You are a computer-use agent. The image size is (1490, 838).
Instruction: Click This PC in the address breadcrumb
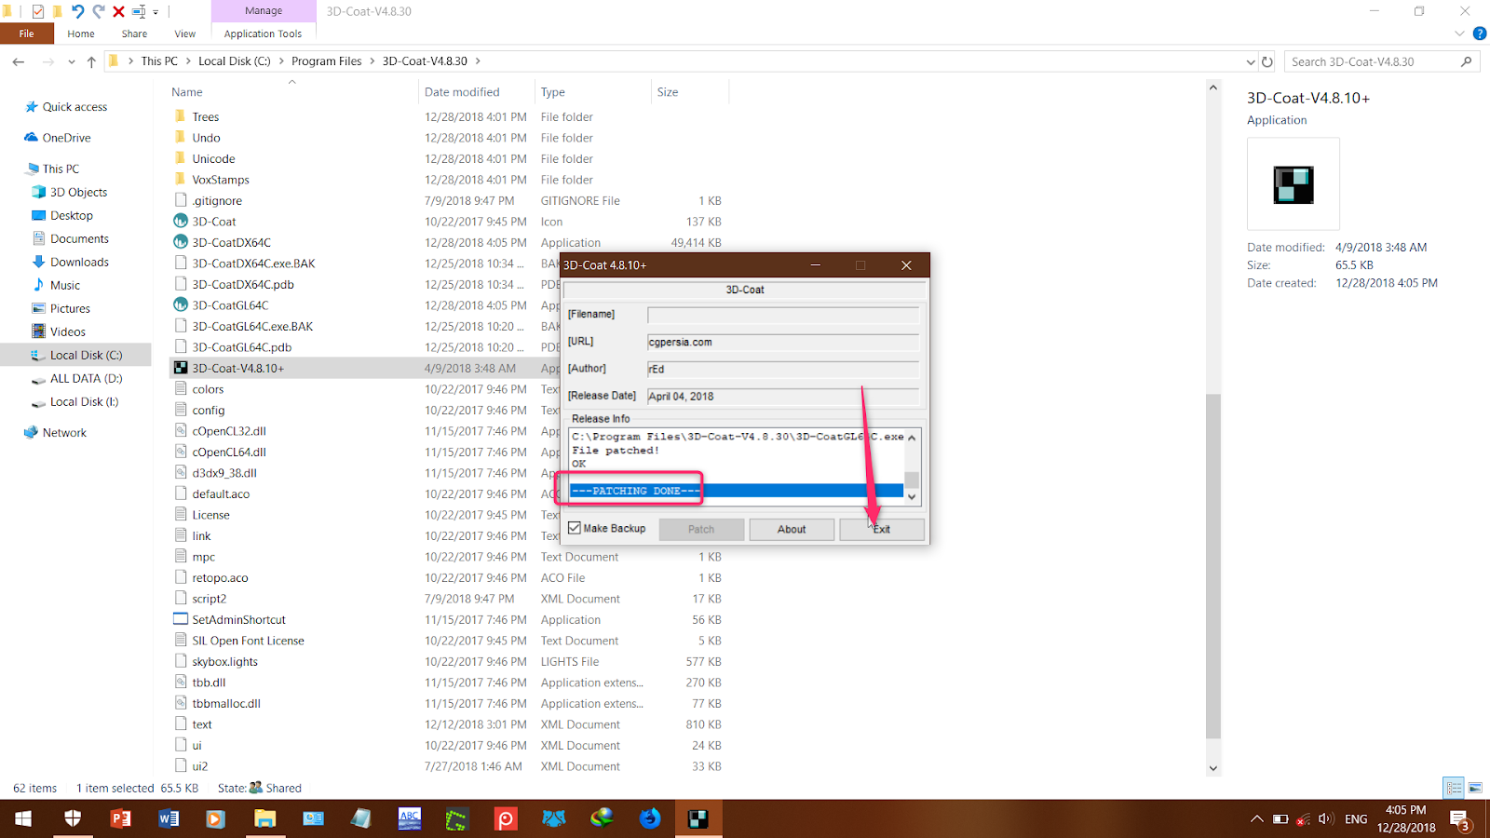coord(159,61)
